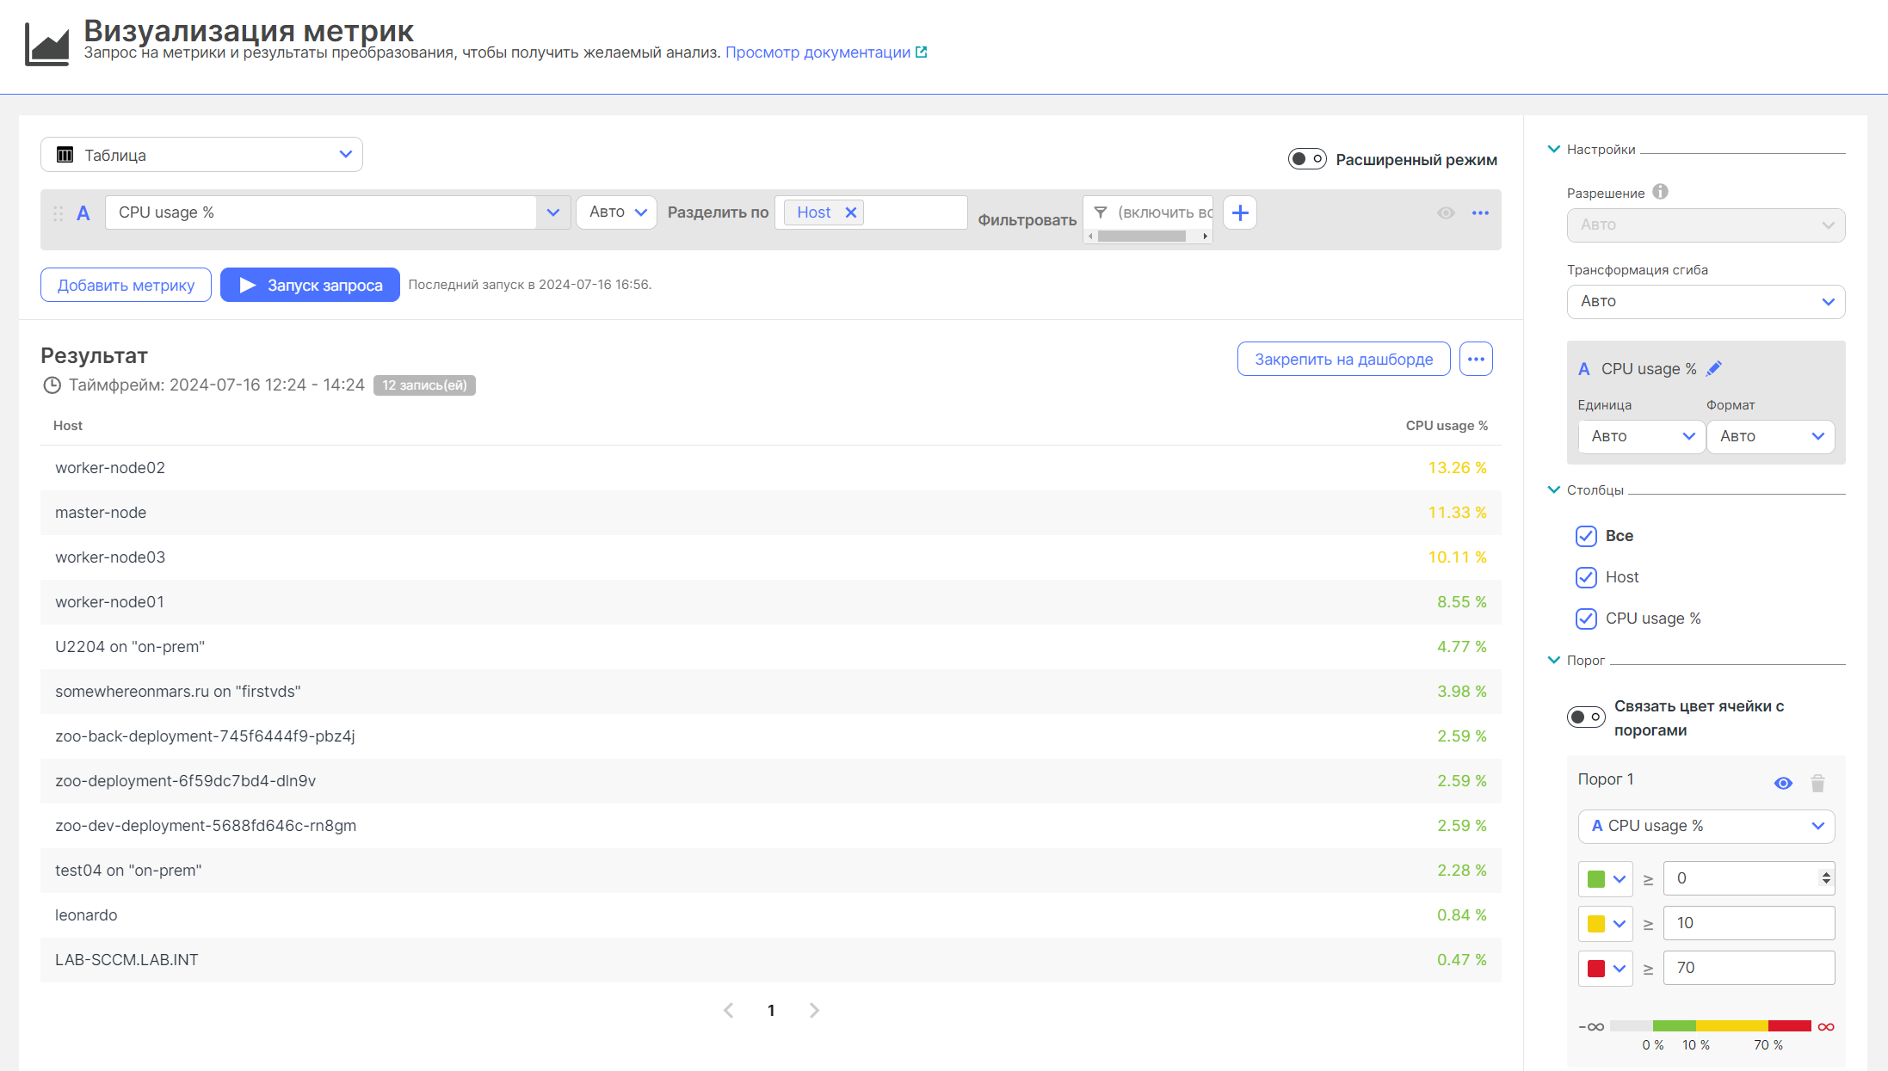The width and height of the screenshot is (1888, 1071).
Task: Click trash icon to delete Порог 1
Action: click(x=1817, y=783)
